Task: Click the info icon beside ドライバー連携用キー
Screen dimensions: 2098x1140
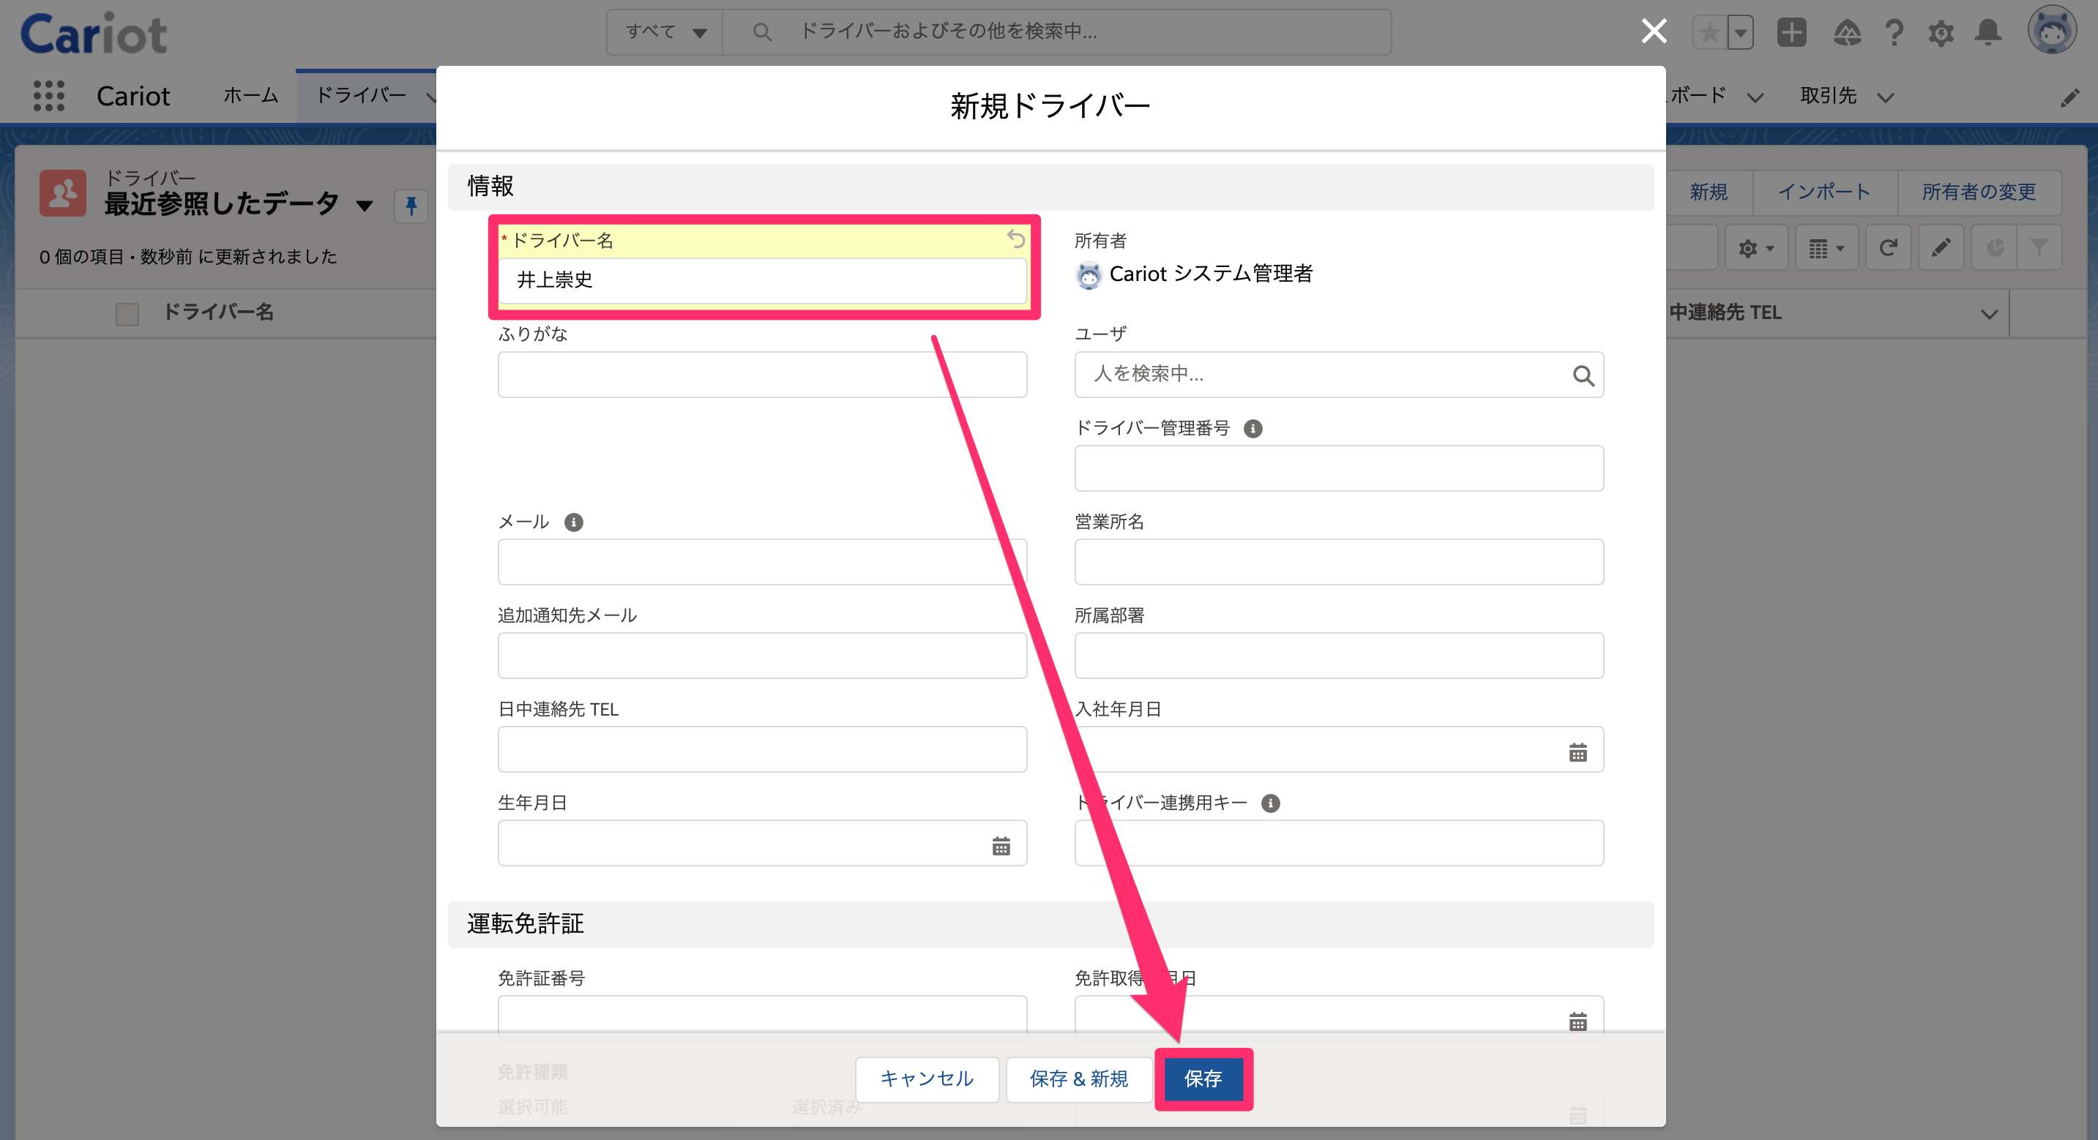Action: click(1271, 803)
